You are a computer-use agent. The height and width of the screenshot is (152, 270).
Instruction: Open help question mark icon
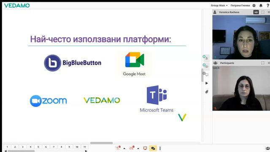268,5
